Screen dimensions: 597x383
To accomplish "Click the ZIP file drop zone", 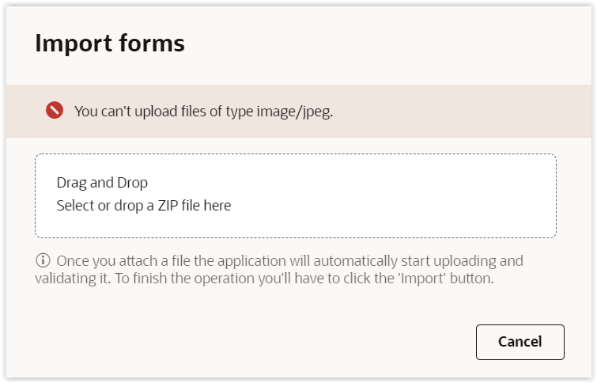I will click(295, 195).
